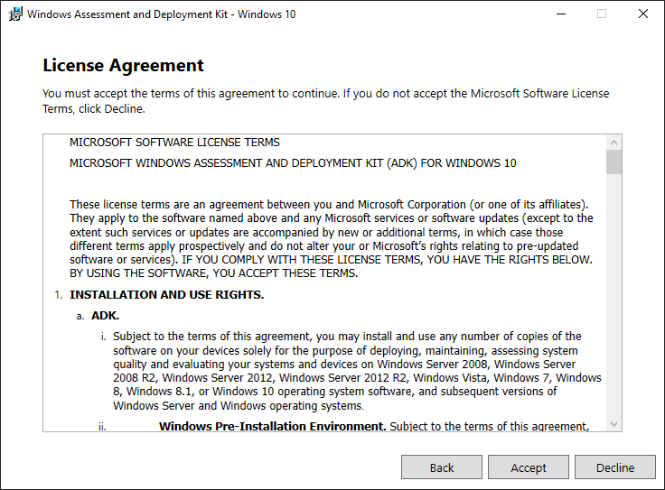This screenshot has height=490, width=665.
Task: Click the "(ADK) FOR WINDOWS 10" title line
Action: coord(293,163)
